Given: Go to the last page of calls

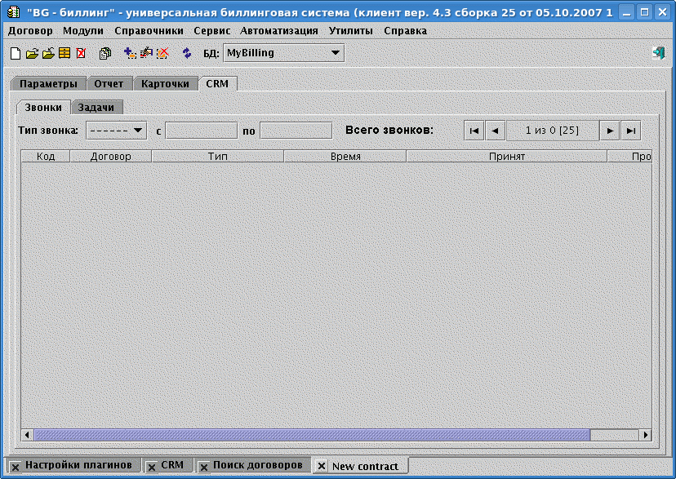Looking at the screenshot, I should click(630, 131).
